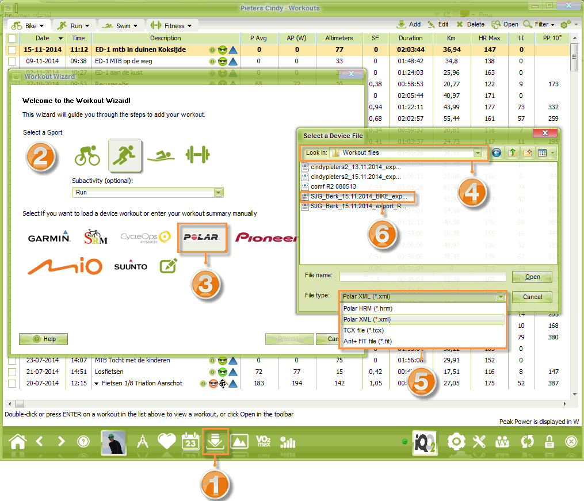Open the Filter dropdown in toolbar

(539, 24)
